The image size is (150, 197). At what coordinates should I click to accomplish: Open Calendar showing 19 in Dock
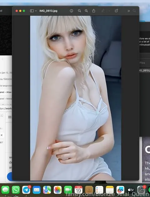point(78,190)
